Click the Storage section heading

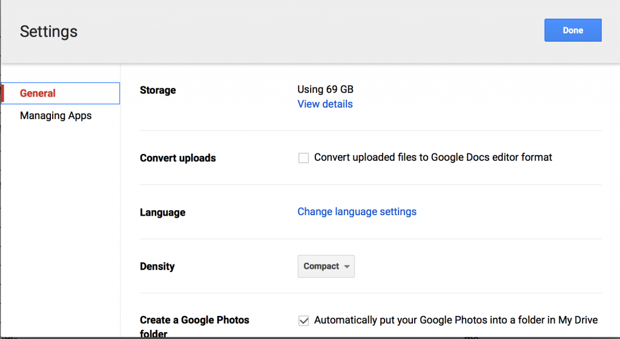(x=157, y=90)
